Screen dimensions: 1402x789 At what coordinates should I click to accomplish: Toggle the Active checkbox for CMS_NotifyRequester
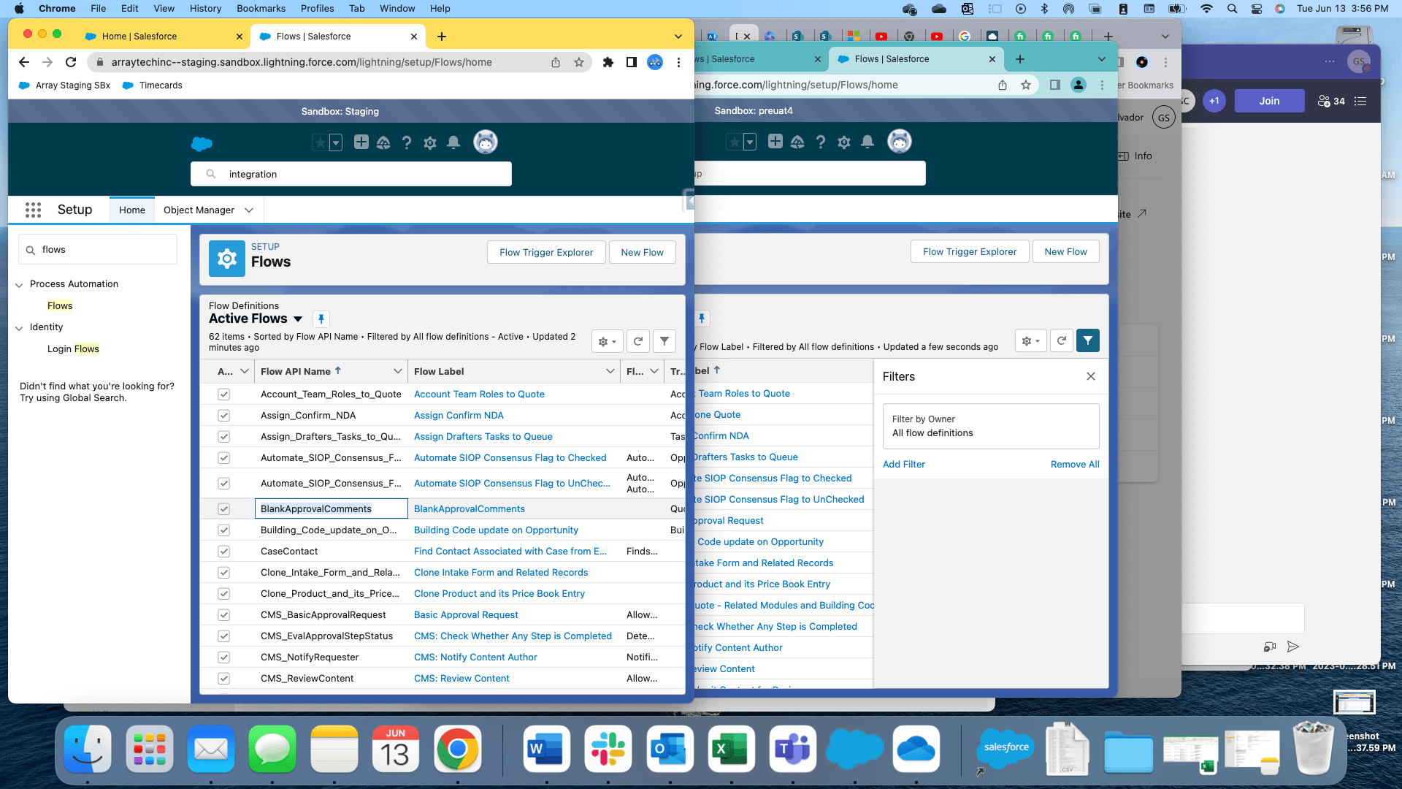(x=224, y=657)
